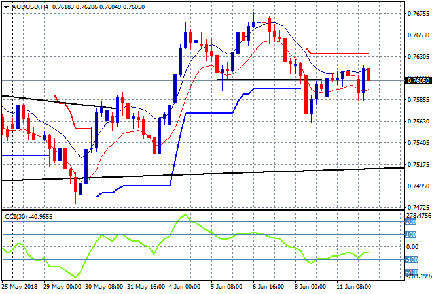Screen dimensions: 432x294
Task: Select the red horizontal resistance line
Action: 340,54
